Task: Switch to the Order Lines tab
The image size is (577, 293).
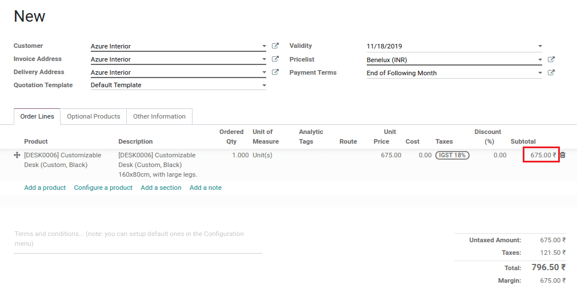Action: (x=37, y=116)
